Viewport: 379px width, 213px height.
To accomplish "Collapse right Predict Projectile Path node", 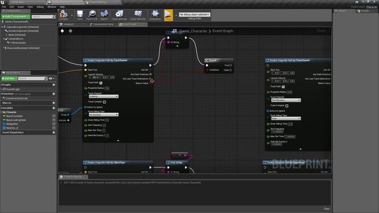I will pyautogui.click(x=300, y=149).
